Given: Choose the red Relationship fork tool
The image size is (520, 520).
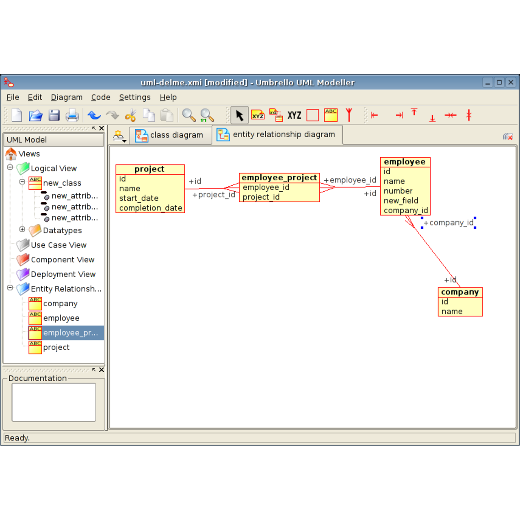Looking at the screenshot, I should click(x=349, y=115).
